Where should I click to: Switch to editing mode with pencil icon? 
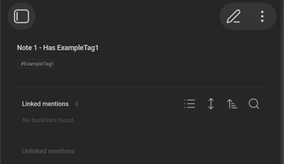click(x=234, y=16)
